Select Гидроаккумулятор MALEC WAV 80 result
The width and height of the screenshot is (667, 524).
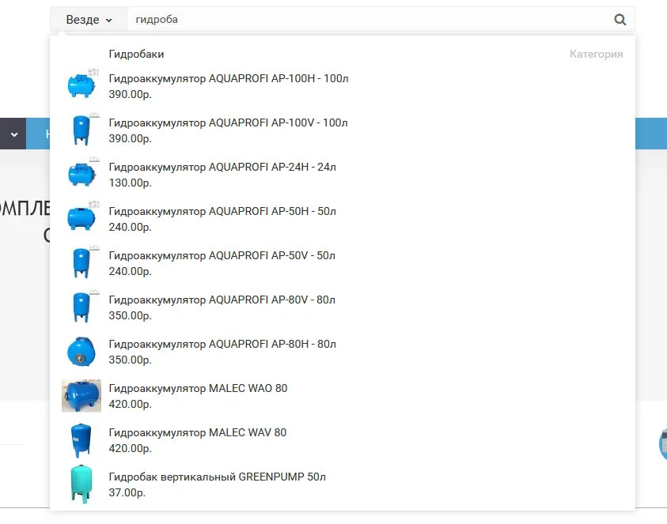tap(197, 432)
